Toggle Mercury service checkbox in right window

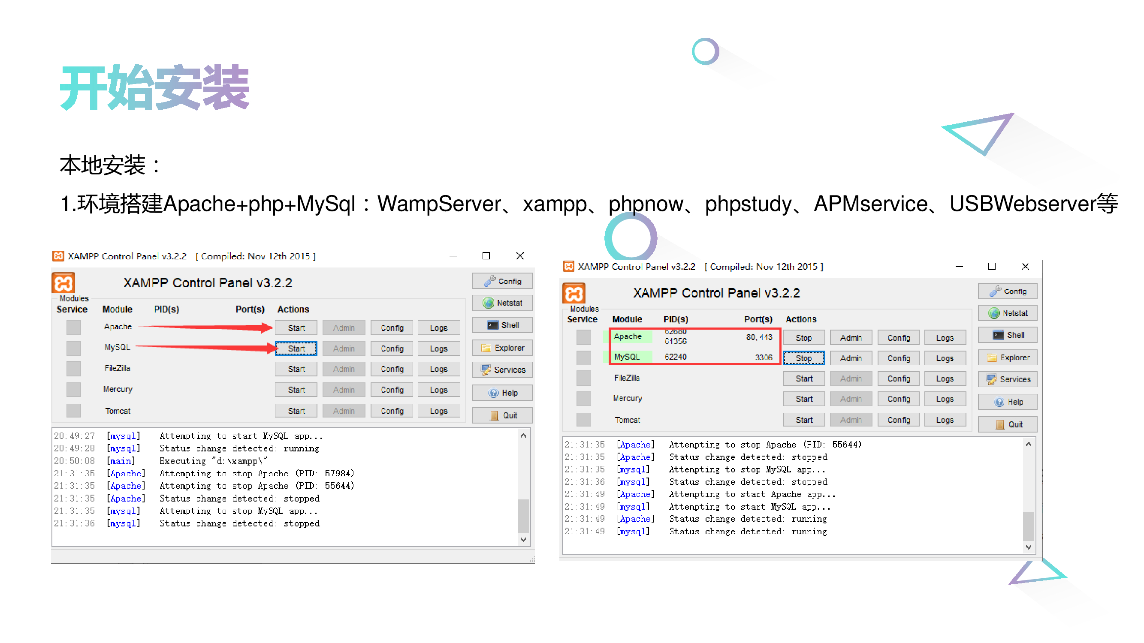[x=583, y=399]
